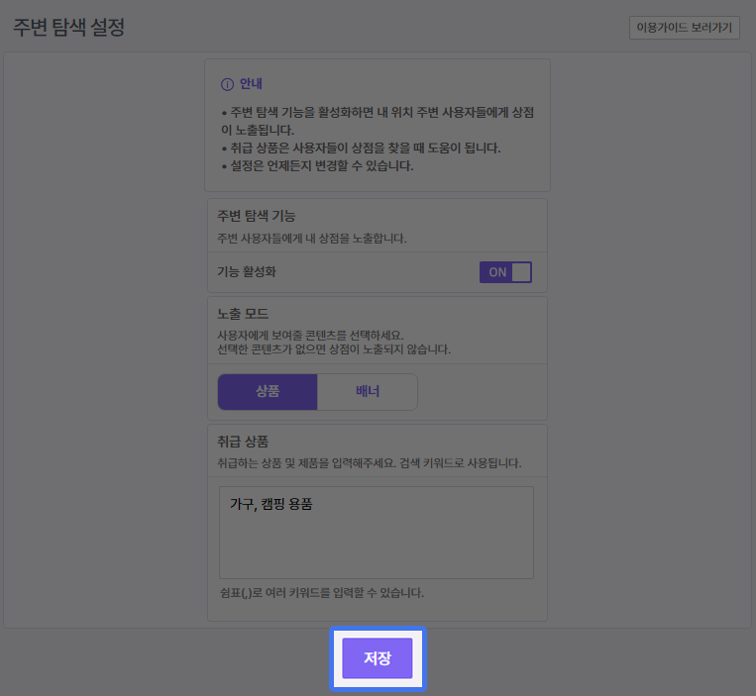Screen dimensions: 756x696
Task: Click the description 사용자에게 보여줄 콘텐츠를 선택하세요
Action: pos(310,336)
